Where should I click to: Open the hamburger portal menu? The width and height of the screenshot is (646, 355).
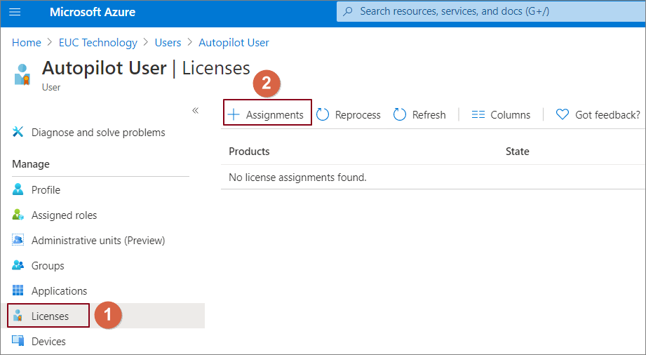15,12
